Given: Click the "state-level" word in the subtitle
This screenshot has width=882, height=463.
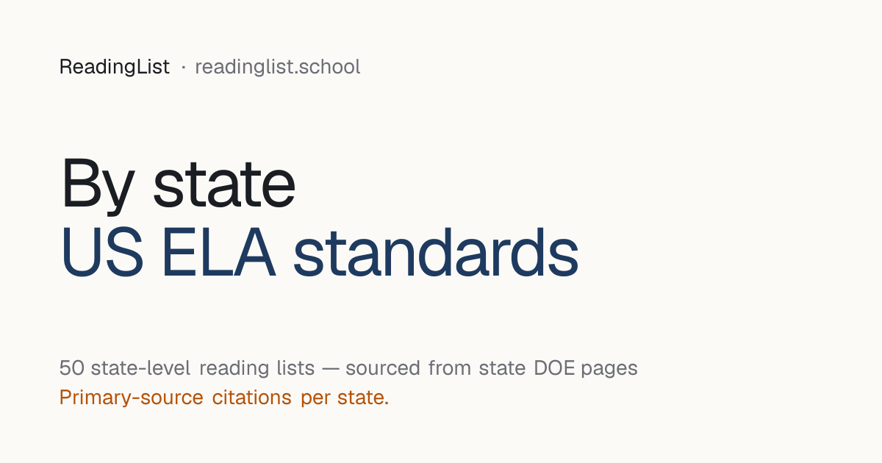Looking at the screenshot, I should click(137, 367).
